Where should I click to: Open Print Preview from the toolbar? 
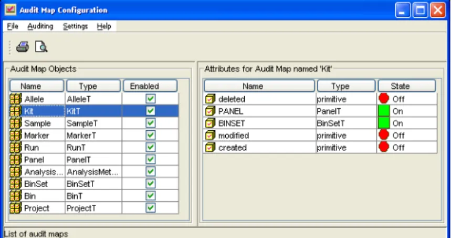(41, 47)
